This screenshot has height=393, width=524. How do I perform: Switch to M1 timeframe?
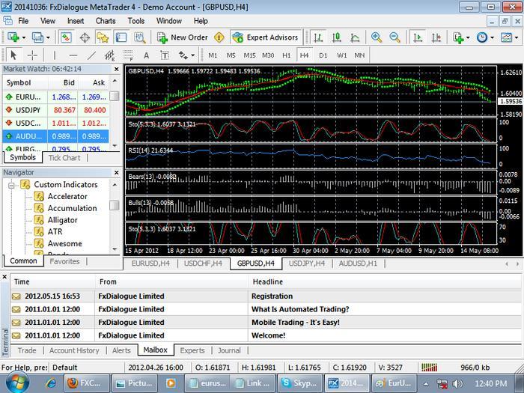[x=213, y=55]
